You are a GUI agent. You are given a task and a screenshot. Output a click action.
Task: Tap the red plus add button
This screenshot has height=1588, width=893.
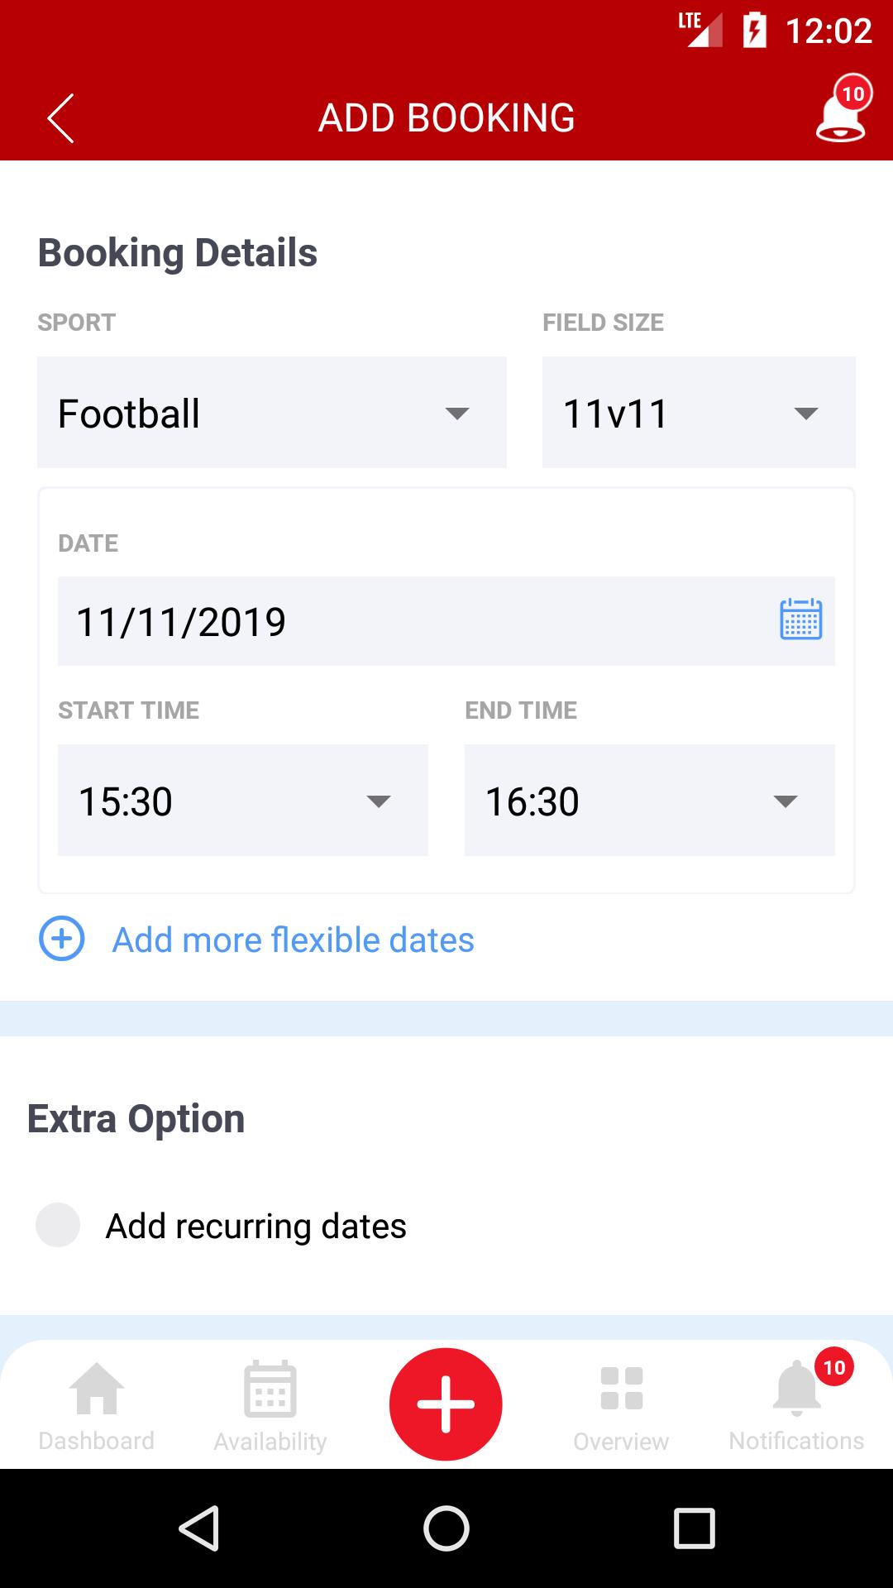(x=446, y=1404)
